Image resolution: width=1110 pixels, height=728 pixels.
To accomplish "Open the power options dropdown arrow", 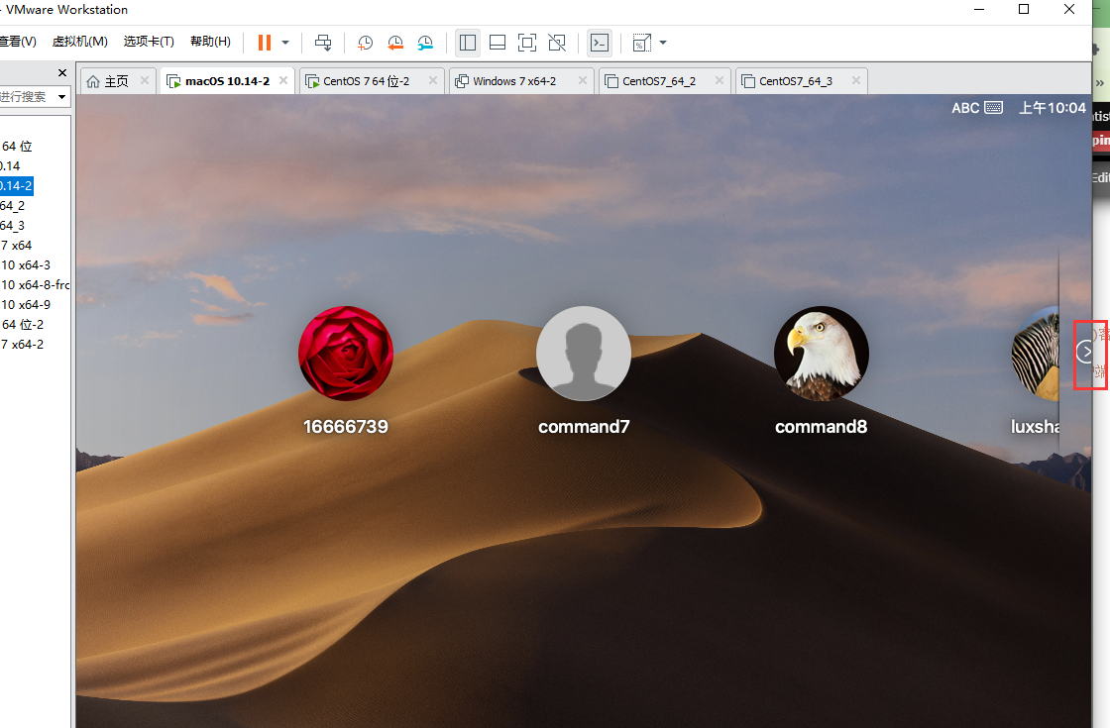I will point(285,43).
